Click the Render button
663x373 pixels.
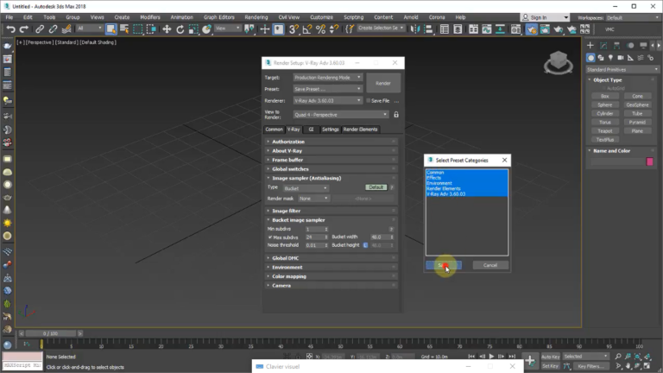(x=383, y=83)
